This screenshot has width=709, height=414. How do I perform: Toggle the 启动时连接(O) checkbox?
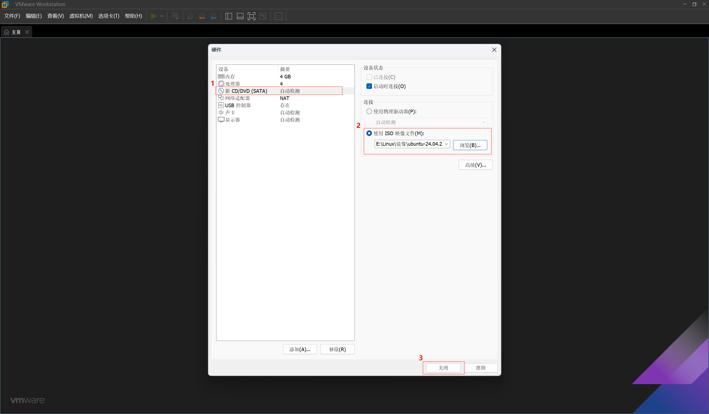pyautogui.click(x=369, y=86)
